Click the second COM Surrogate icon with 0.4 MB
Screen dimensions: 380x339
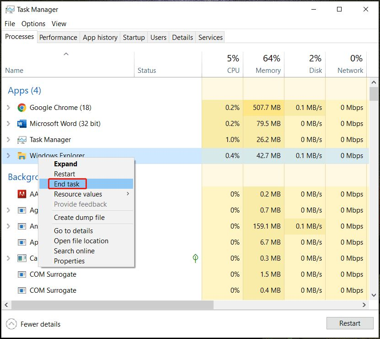(22, 290)
